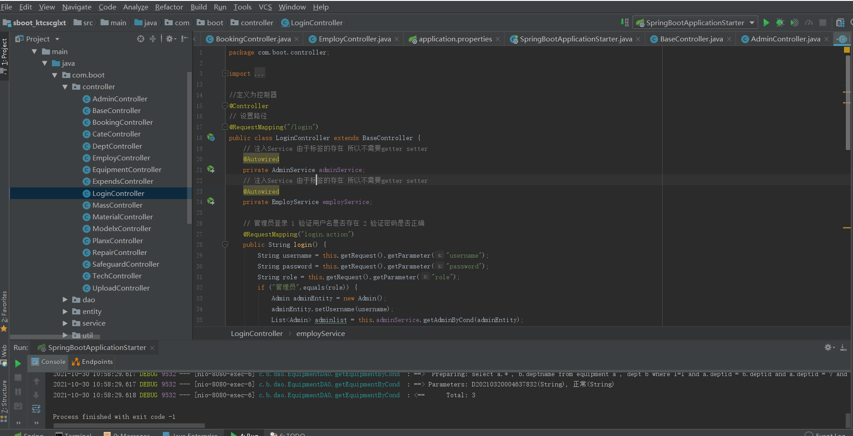Run with coverage from the main toolbar
The width and height of the screenshot is (853, 436).
[794, 23]
